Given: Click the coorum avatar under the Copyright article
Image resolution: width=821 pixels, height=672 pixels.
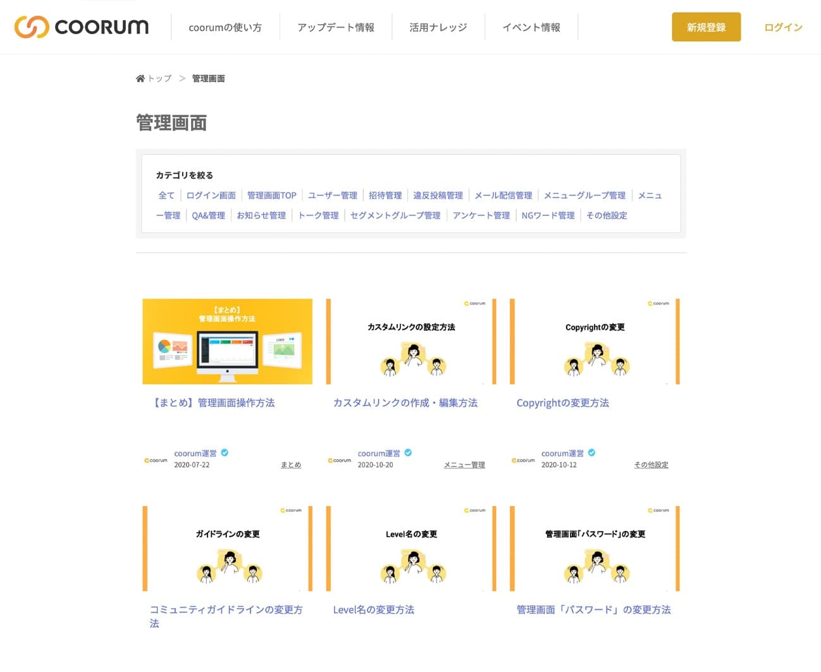Looking at the screenshot, I should 523,460.
